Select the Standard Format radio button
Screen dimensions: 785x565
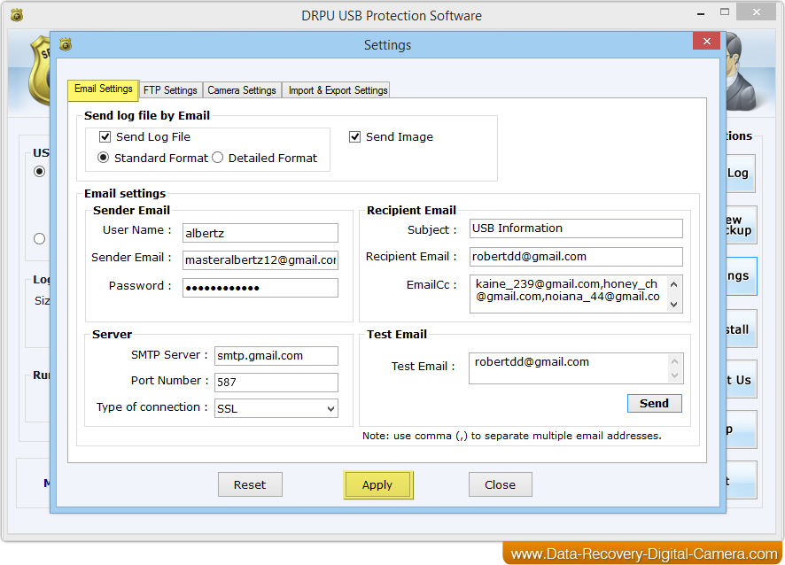tap(103, 158)
